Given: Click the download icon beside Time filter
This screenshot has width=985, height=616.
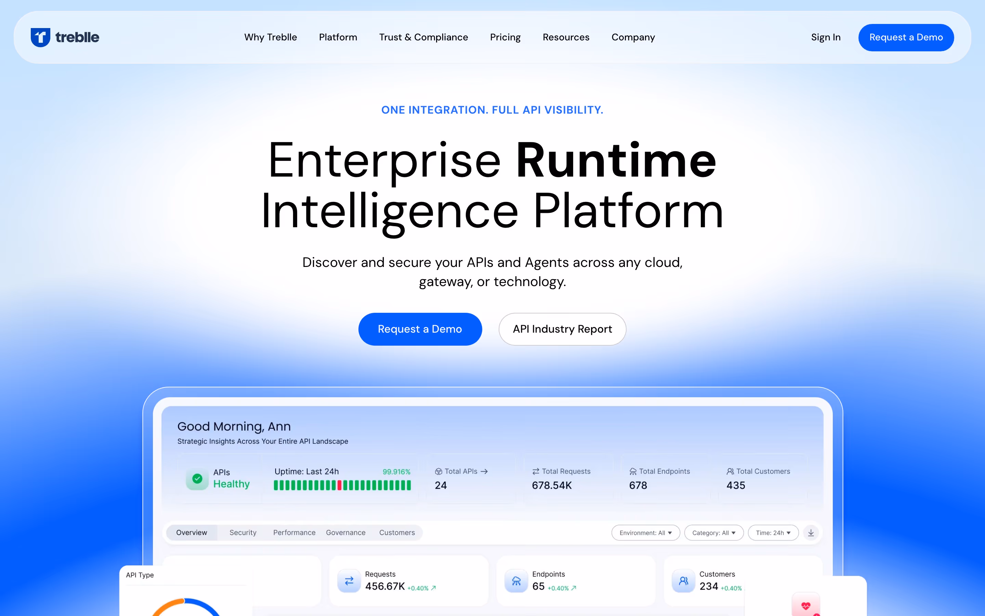Looking at the screenshot, I should [811, 532].
